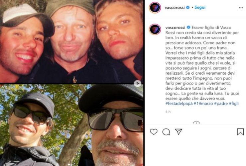Viewport: 246px width, 166px height.
Task: Open comments via the speech bubble icon
Action: click(166, 132)
